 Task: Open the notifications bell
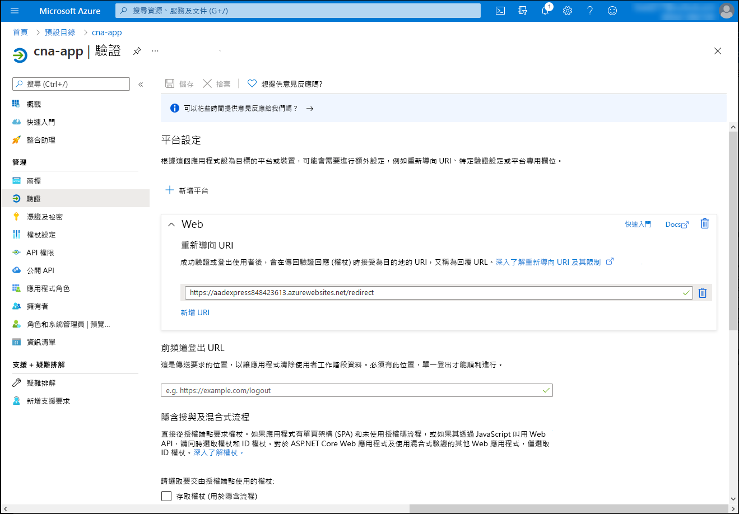pos(545,11)
